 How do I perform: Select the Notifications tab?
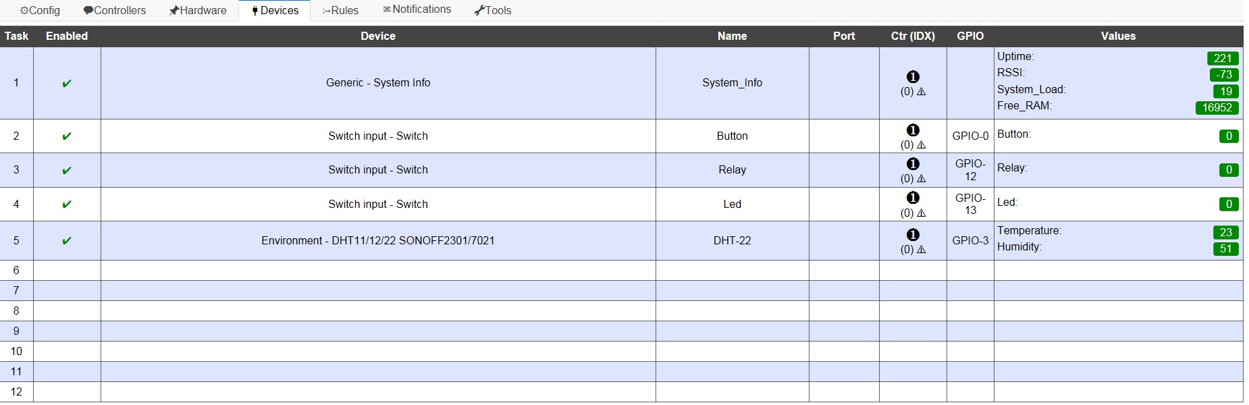(417, 9)
